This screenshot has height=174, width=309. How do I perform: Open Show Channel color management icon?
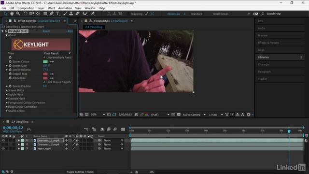147,115
